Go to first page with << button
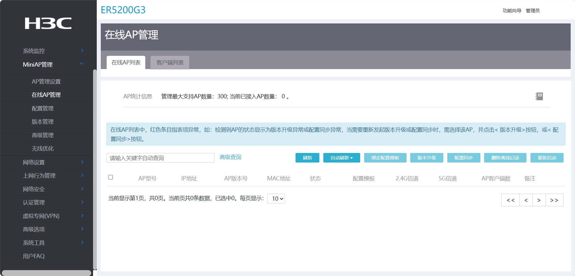 pyautogui.click(x=510, y=200)
